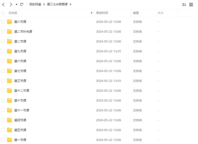Expand chevron after 夏三七Ai修图课 breadcrumb

click(71, 4)
